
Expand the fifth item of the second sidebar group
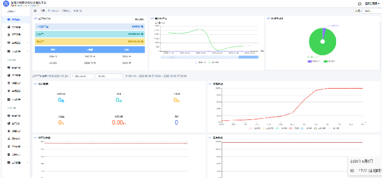pyautogui.click(x=15, y=99)
